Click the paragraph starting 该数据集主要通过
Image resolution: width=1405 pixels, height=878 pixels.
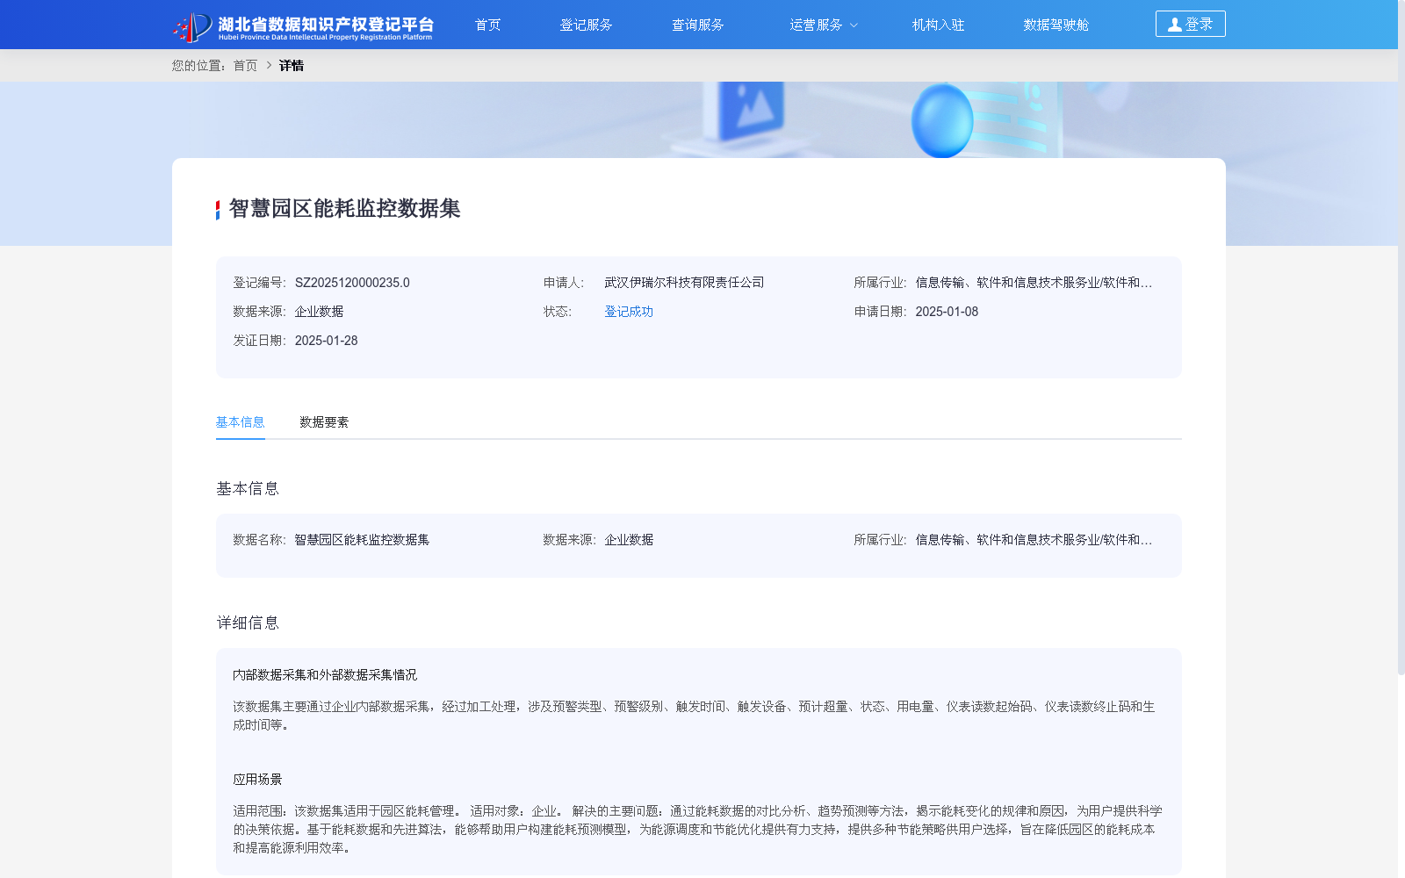(694, 716)
